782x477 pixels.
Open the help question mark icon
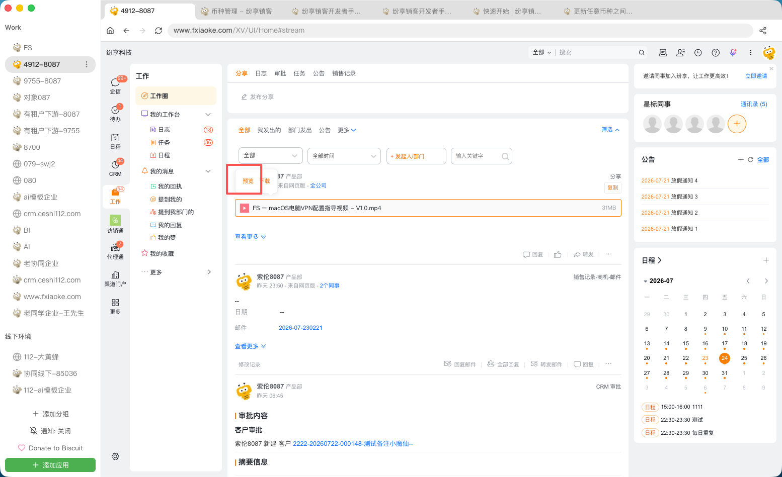tap(716, 52)
